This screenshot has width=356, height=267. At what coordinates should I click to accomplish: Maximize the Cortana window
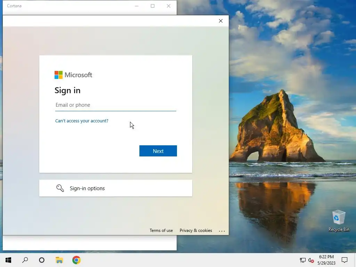(153, 6)
